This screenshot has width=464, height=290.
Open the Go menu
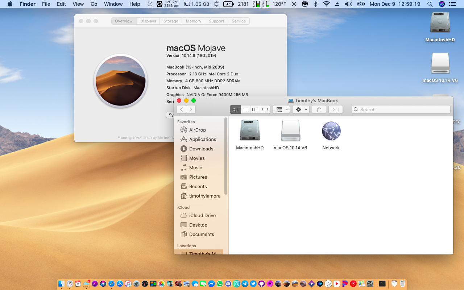94,4
